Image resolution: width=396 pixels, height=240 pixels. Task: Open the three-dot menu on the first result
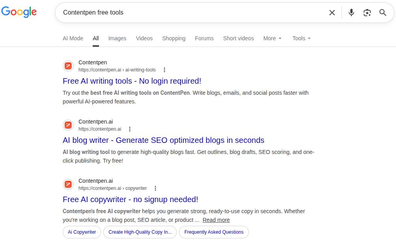[164, 70]
